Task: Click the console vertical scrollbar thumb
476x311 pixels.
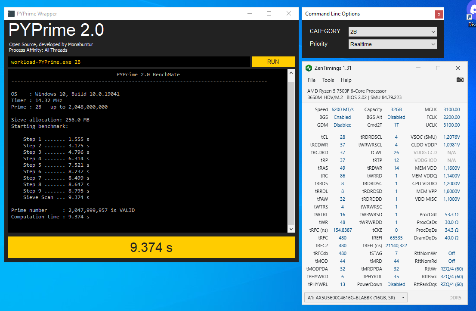Action: point(291,153)
